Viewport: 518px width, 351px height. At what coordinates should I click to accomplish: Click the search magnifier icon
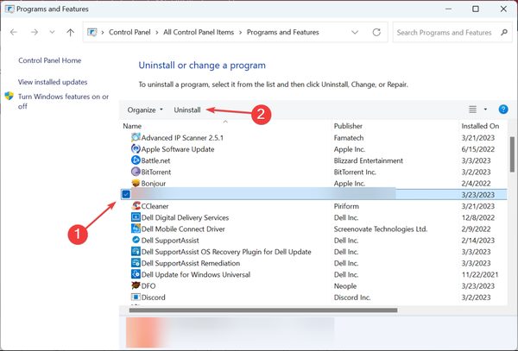click(504, 32)
